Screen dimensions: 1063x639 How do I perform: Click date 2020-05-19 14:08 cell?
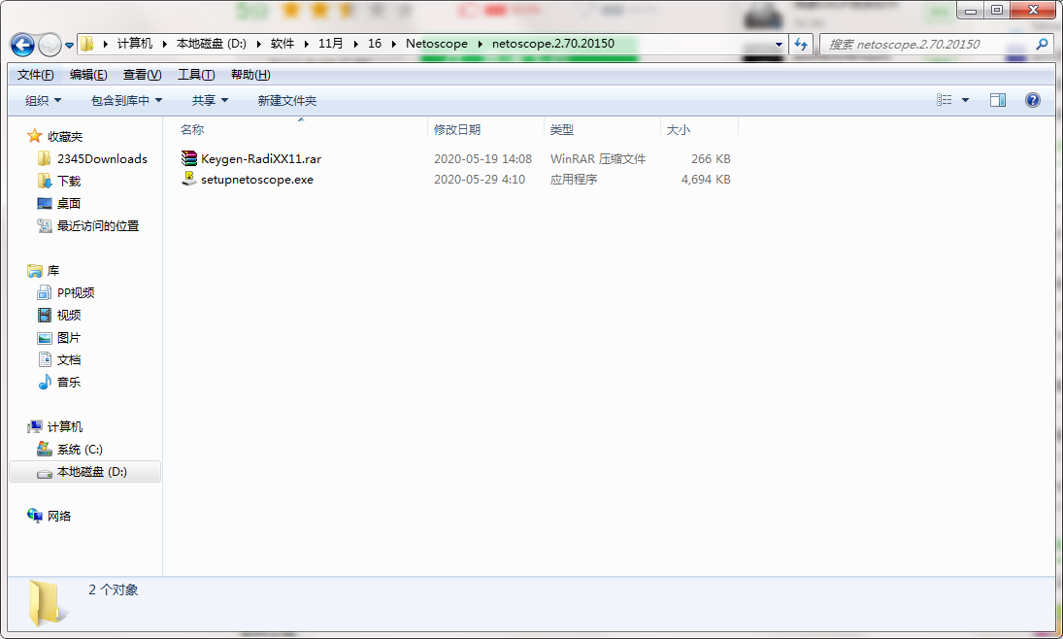tap(482, 158)
